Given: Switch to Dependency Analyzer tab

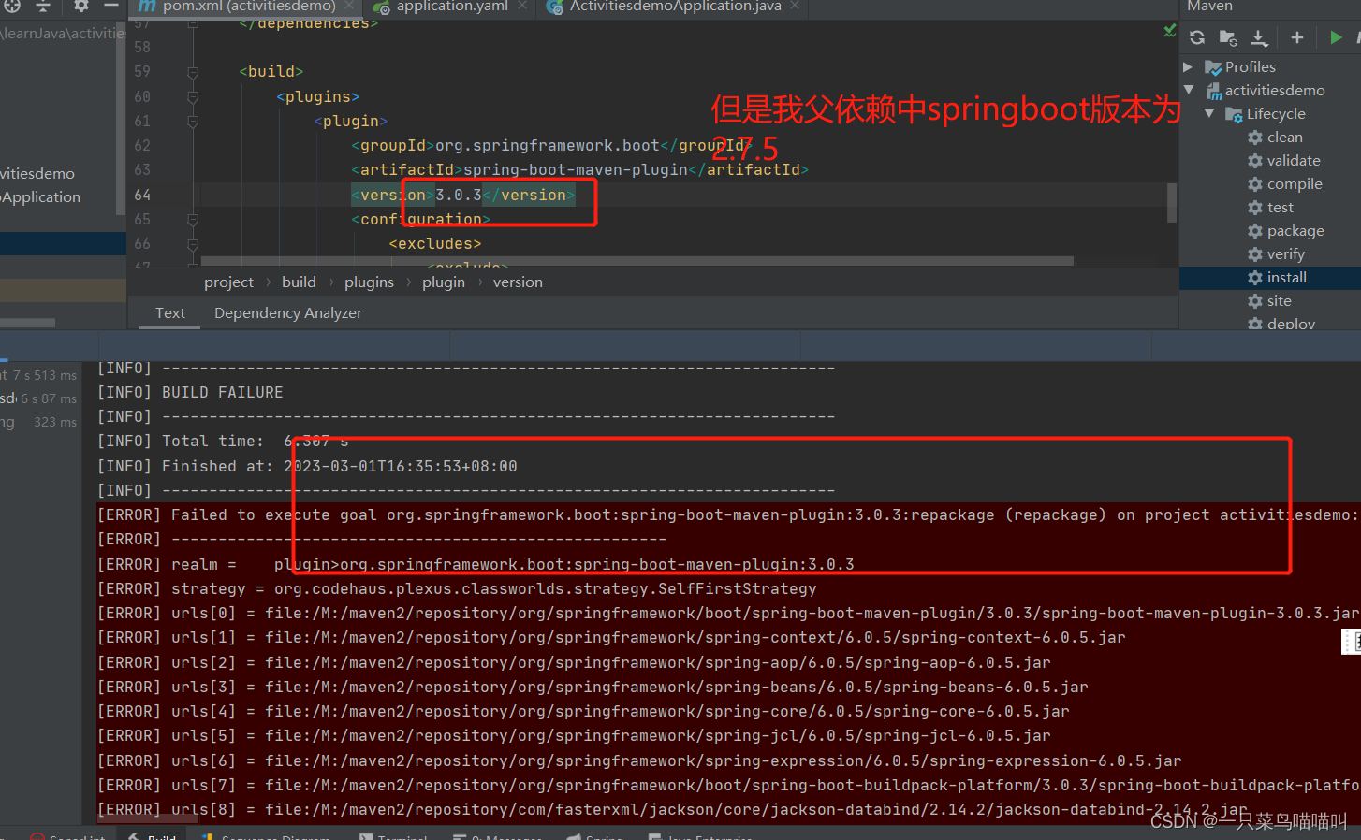Looking at the screenshot, I should point(288,313).
